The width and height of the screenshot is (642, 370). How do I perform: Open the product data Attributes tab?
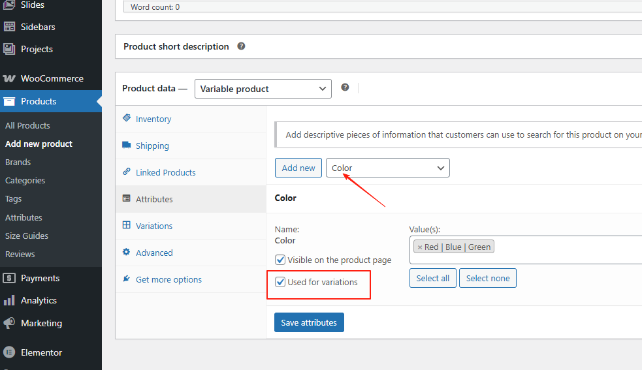pos(191,199)
